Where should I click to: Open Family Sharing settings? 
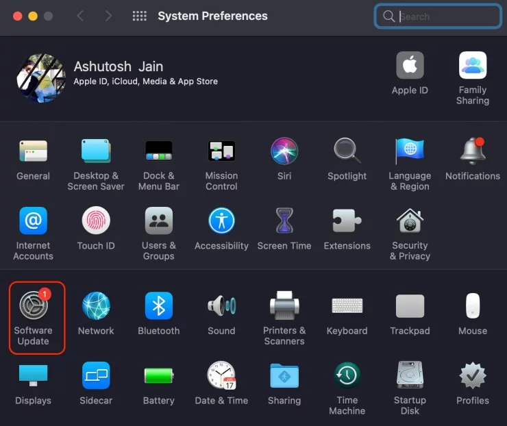(473, 66)
